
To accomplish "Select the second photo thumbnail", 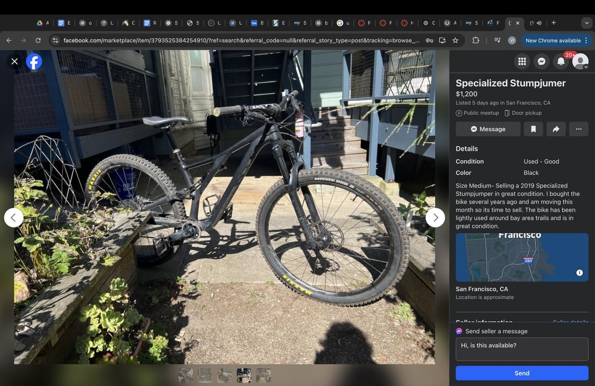I will (205, 376).
